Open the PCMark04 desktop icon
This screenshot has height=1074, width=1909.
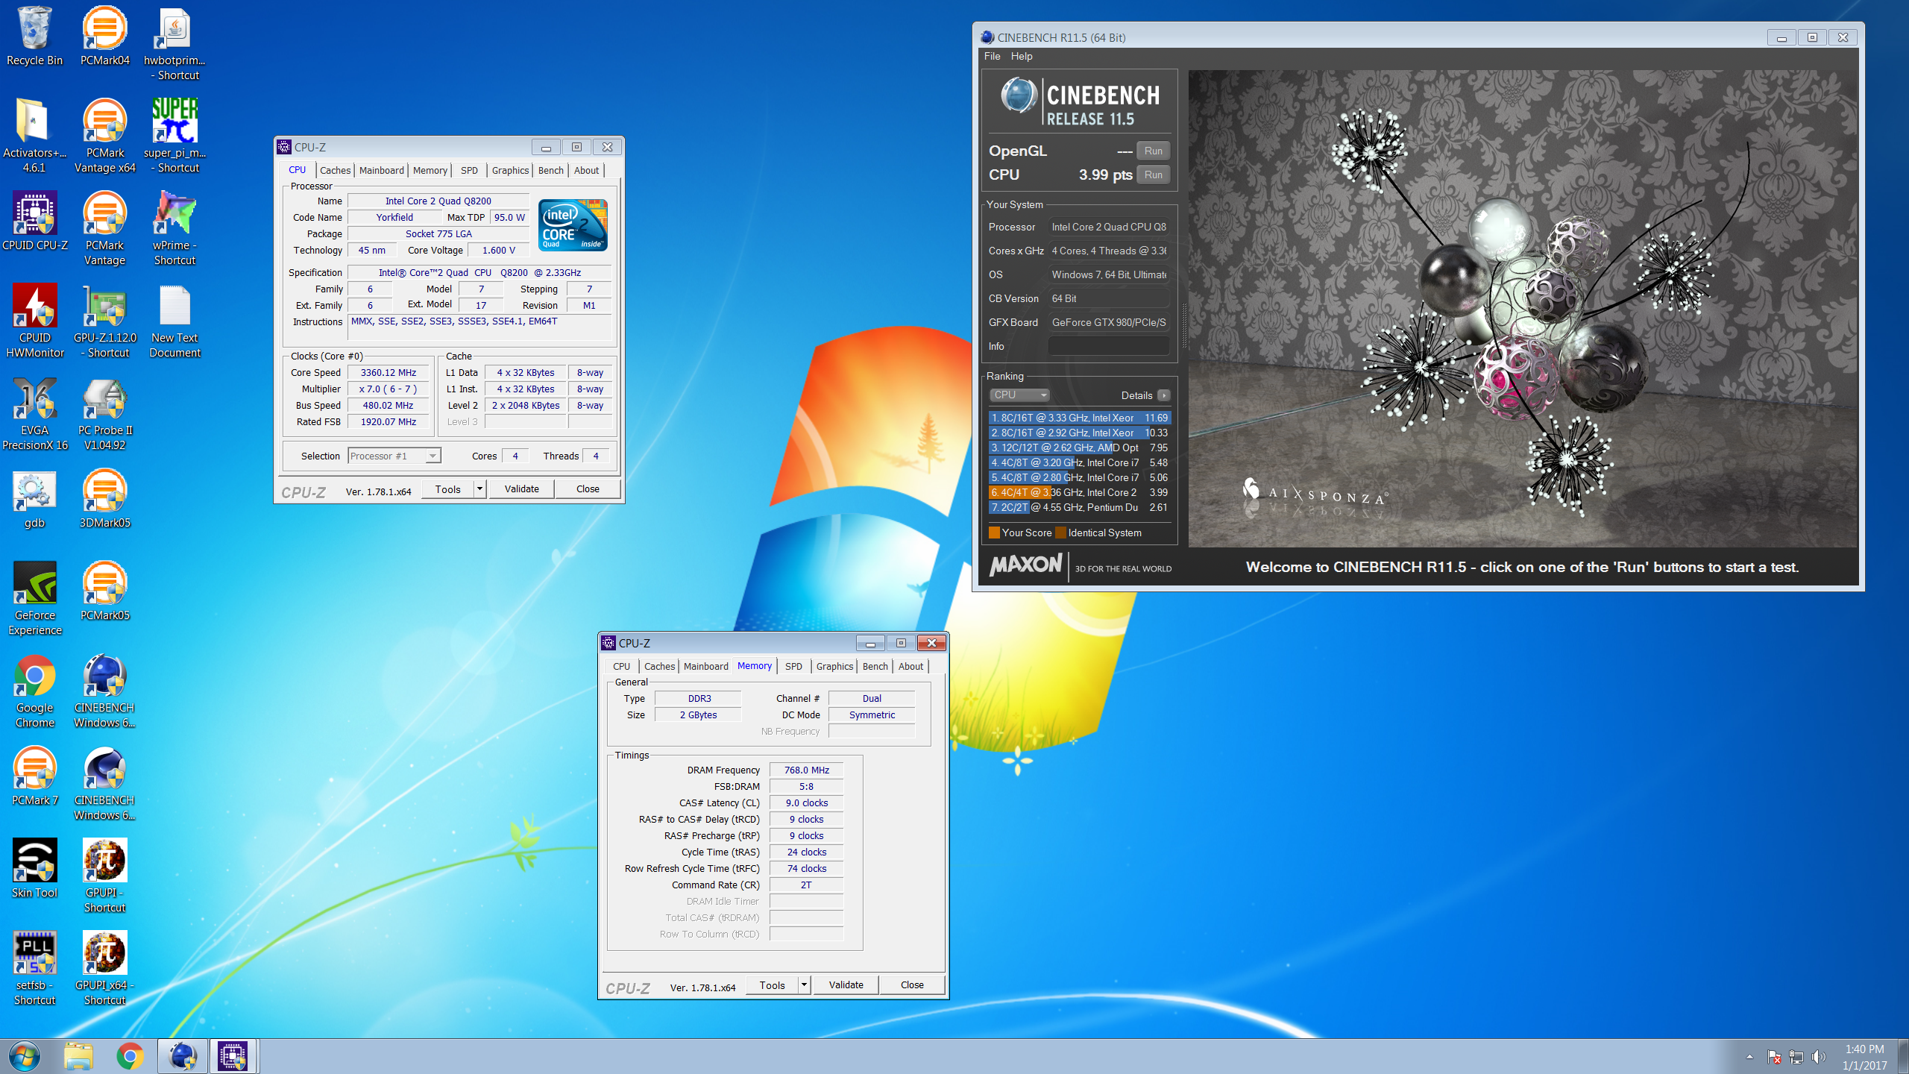coord(104,36)
